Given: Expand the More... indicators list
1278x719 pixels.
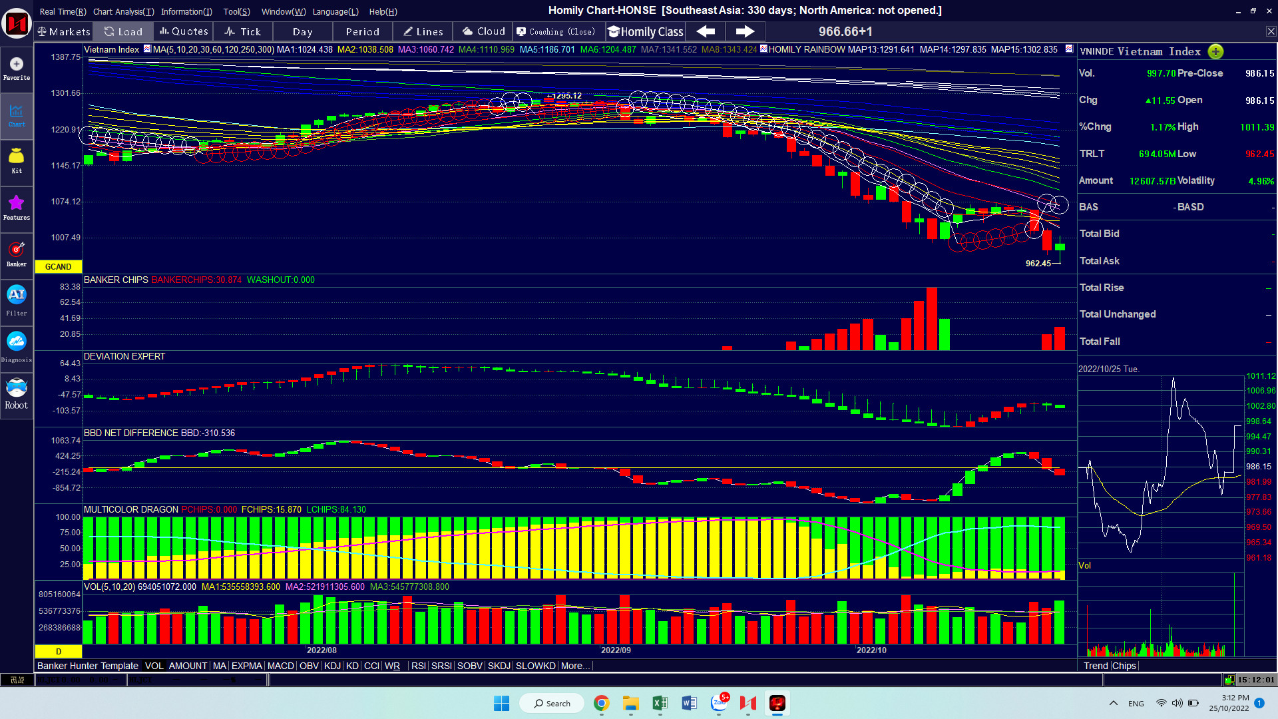Looking at the screenshot, I should (575, 666).
